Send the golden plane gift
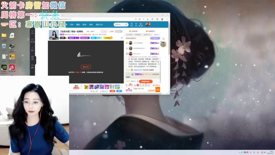This screenshot has height=155, width=275. click(x=86, y=87)
